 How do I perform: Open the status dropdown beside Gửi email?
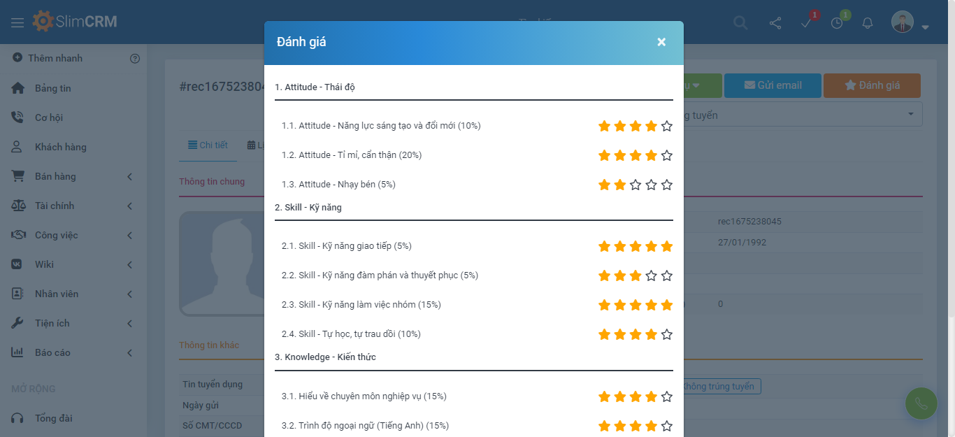pyautogui.click(x=696, y=85)
